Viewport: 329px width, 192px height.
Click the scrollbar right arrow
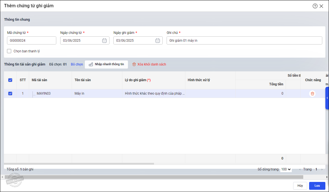pyautogui.click(x=327, y=177)
